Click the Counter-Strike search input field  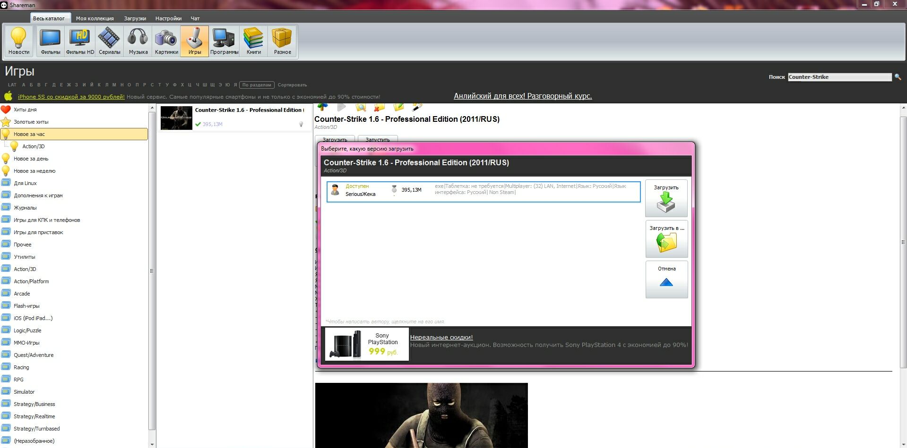click(x=839, y=77)
